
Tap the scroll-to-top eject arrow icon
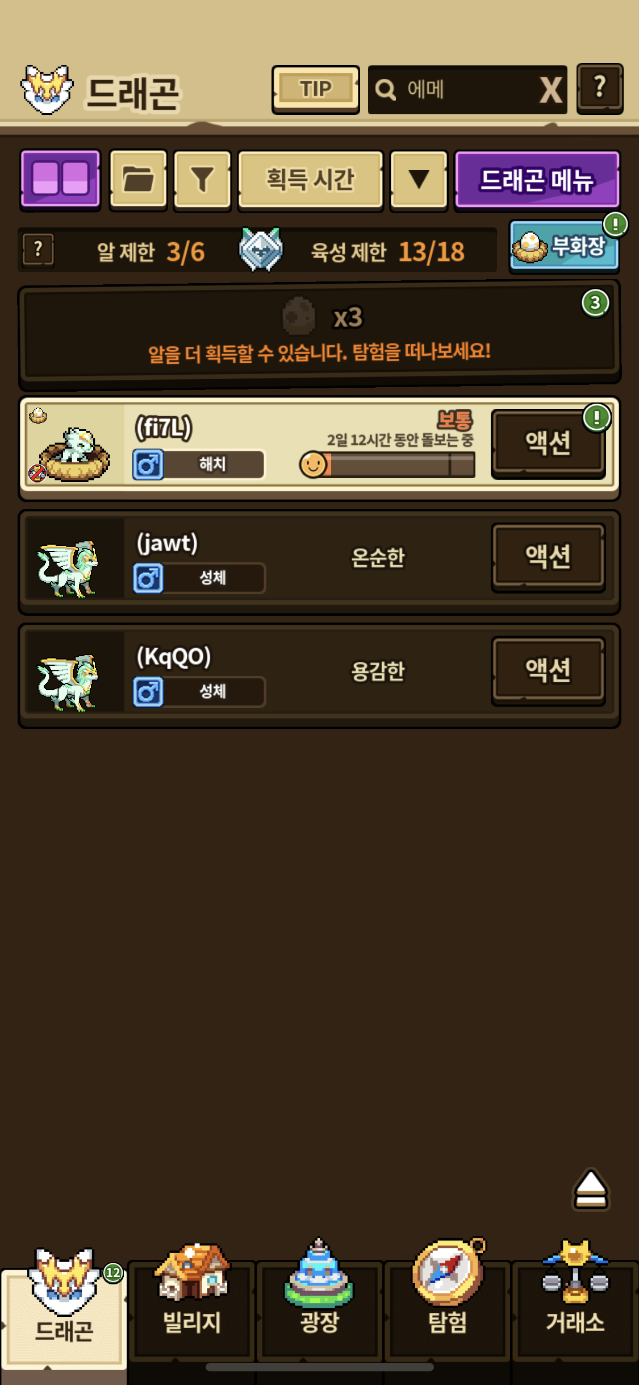pos(591,1189)
